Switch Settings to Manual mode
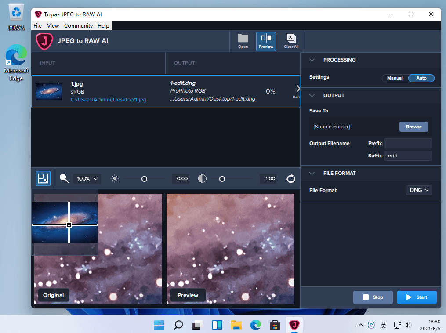Viewport: 446px width, 333px height. tap(395, 78)
